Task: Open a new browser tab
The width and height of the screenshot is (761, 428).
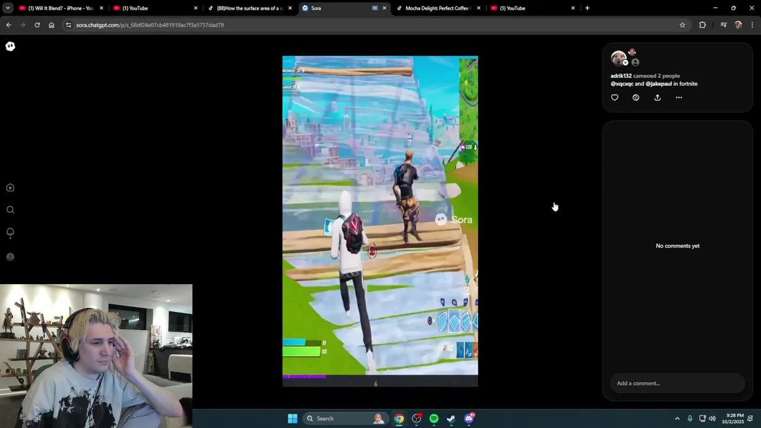Action: click(x=587, y=8)
